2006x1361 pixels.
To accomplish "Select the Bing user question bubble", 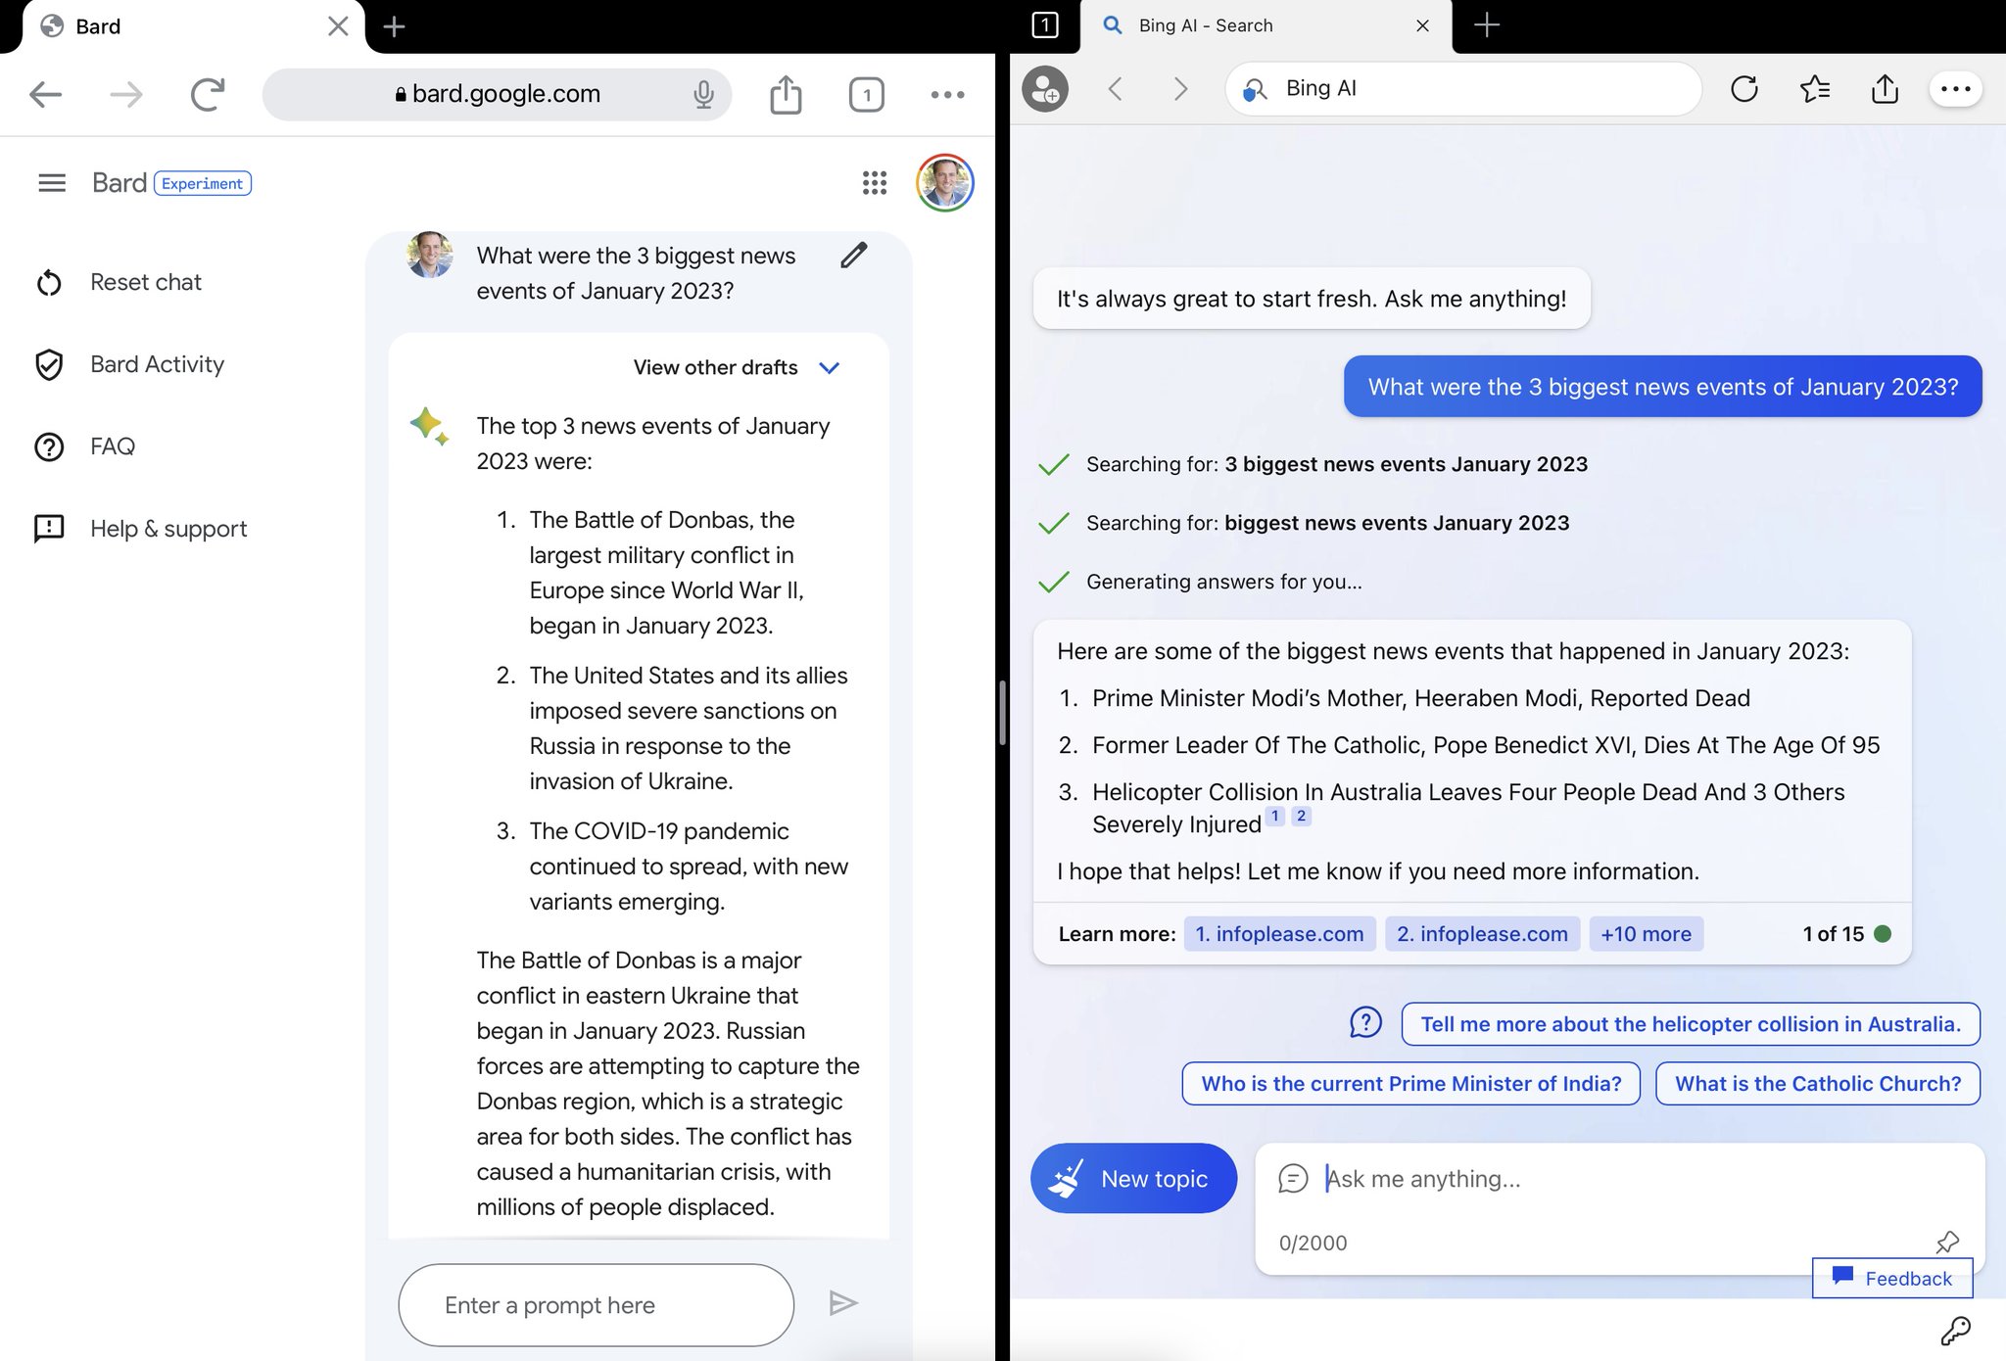I will (1662, 387).
